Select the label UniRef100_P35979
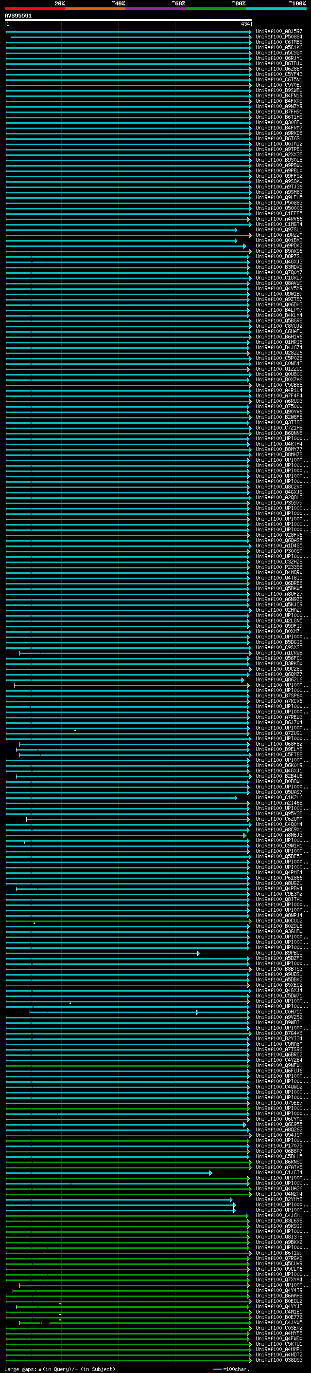This screenshot has height=1373, width=311. point(278,503)
